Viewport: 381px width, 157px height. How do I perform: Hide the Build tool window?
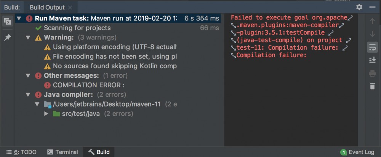(372, 7)
